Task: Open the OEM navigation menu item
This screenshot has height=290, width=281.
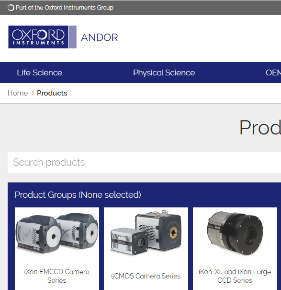Action: pyautogui.click(x=273, y=72)
